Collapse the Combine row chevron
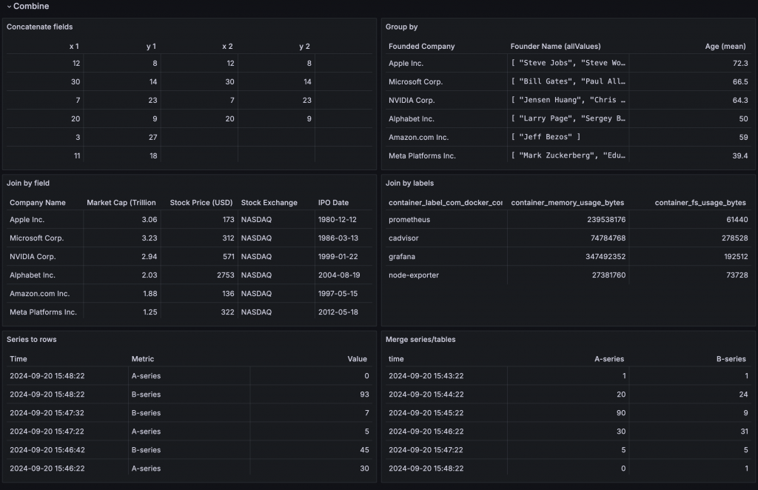The height and width of the screenshot is (490, 758). tap(9, 6)
